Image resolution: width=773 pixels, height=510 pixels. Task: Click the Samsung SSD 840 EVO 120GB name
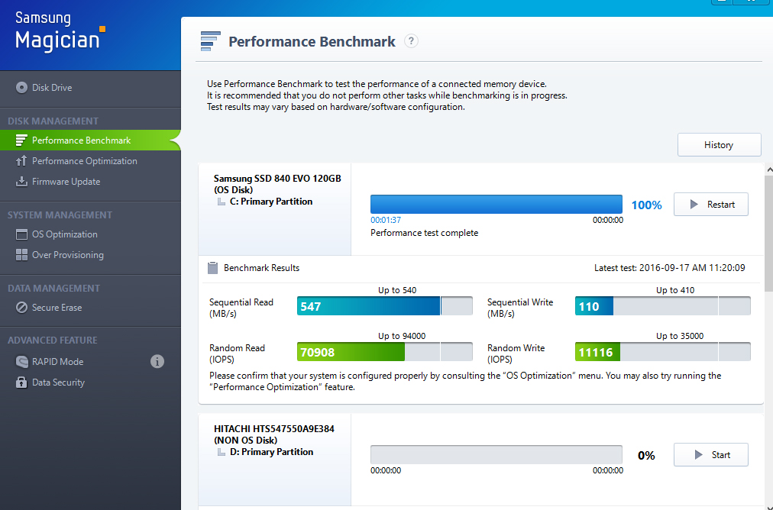(277, 179)
